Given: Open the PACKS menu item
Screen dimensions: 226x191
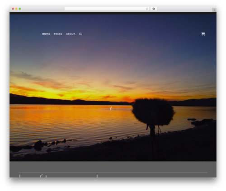Looking at the screenshot, I should coord(58,34).
